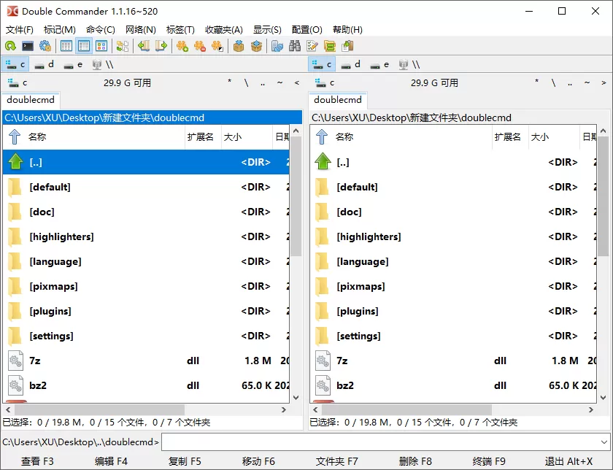
Task: Go forward with the next-directory arrow icon
Action: 162,45
